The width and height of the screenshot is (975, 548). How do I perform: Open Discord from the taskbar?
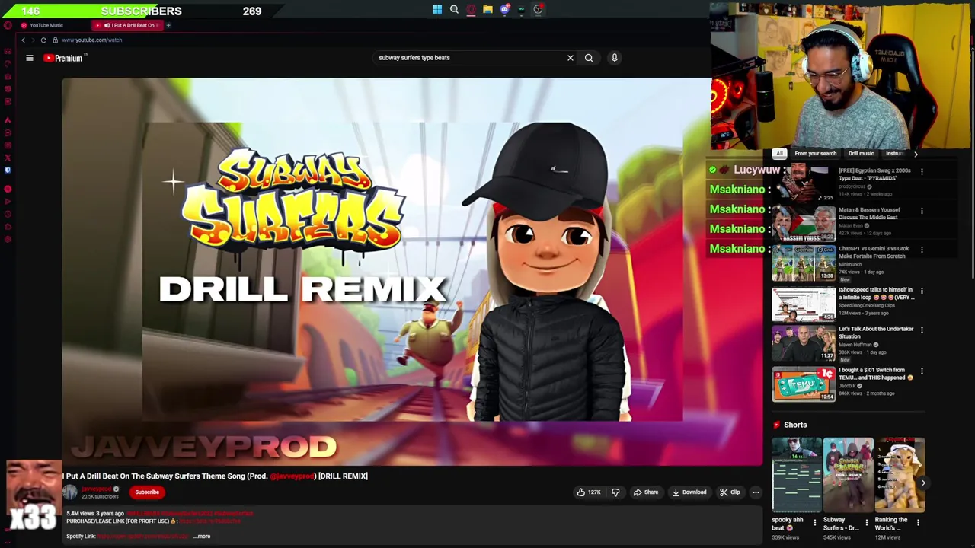[504, 9]
